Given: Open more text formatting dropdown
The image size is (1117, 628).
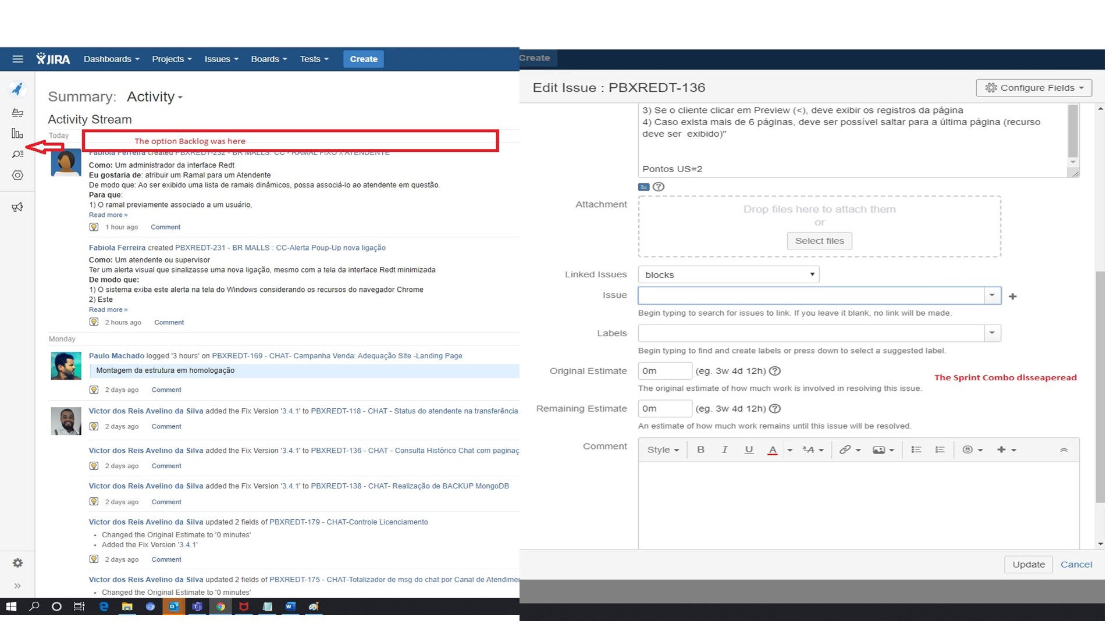Looking at the screenshot, I should [813, 449].
